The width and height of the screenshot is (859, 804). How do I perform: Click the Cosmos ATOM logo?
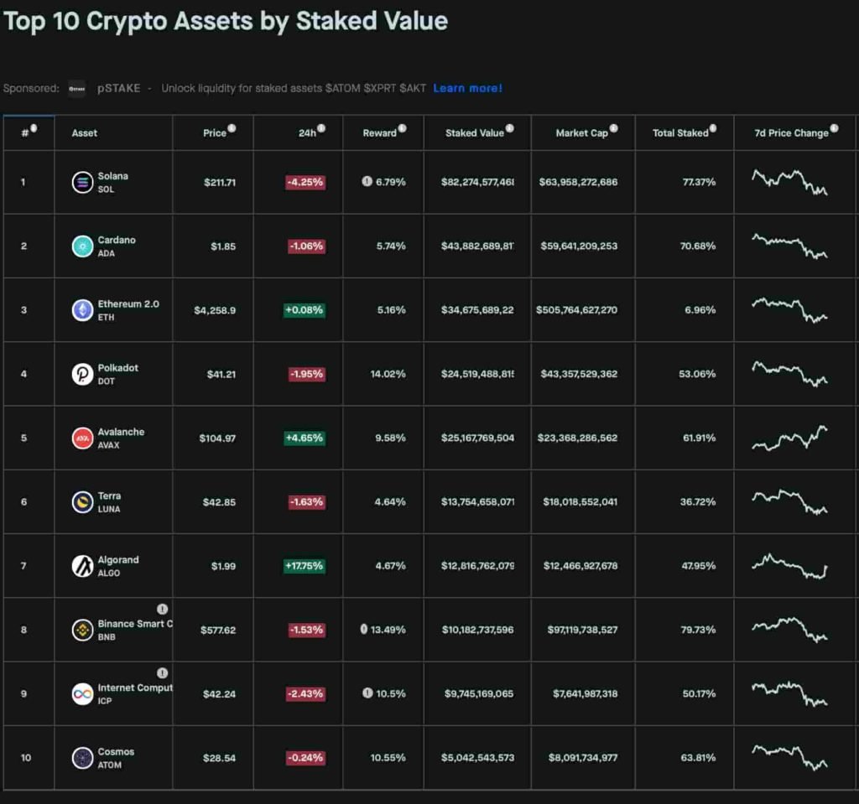point(81,758)
